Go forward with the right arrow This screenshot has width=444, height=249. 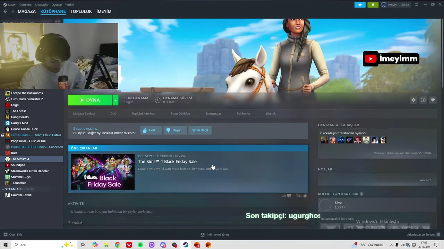[x=12, y=11]
